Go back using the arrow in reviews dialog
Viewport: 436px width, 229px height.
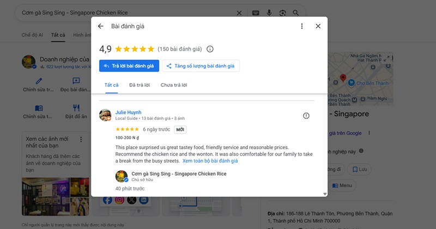[x=101, y=26]
